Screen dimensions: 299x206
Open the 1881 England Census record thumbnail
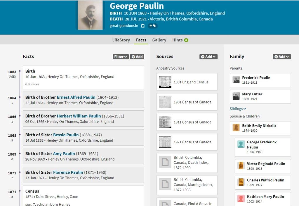[x=165, y=82]
